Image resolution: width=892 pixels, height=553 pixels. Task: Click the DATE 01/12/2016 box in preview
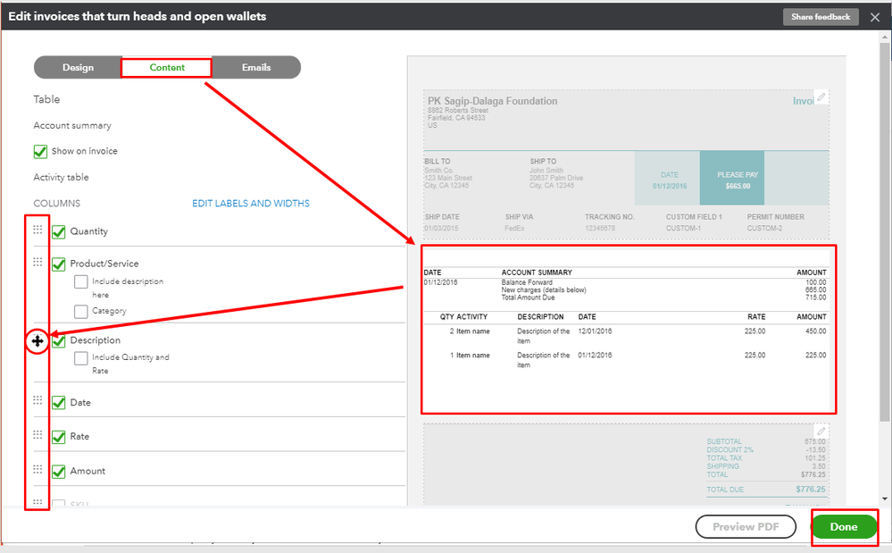pyautogui.click(x=668, y=178)
